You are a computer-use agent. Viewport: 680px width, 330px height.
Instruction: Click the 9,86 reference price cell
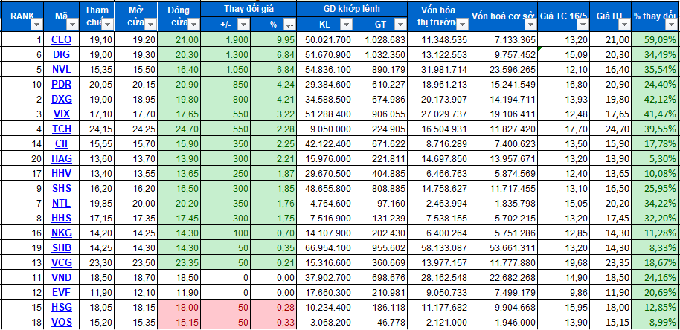(x=563, y=292)
